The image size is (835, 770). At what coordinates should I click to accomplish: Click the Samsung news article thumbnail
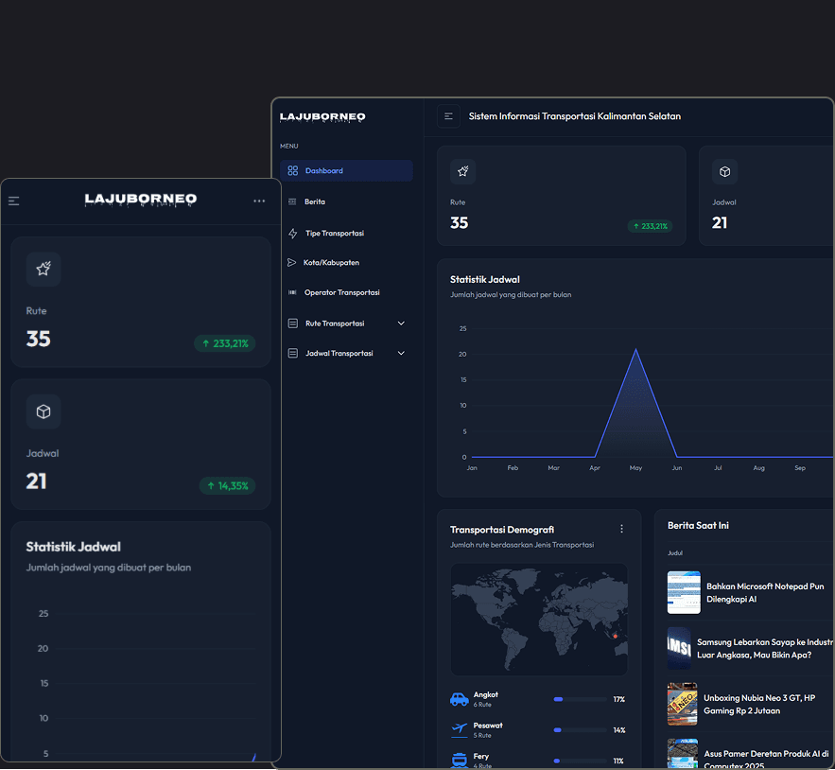point(679,648)
